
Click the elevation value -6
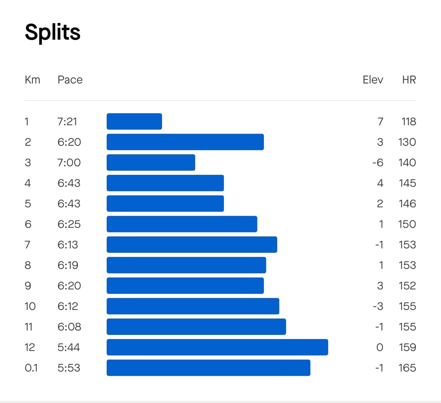[378, 162]
